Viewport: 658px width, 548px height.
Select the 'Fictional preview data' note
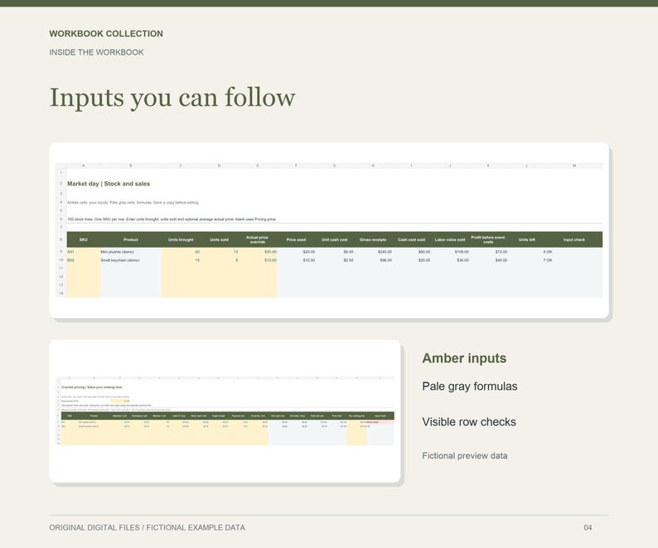(x=465, y=456)
